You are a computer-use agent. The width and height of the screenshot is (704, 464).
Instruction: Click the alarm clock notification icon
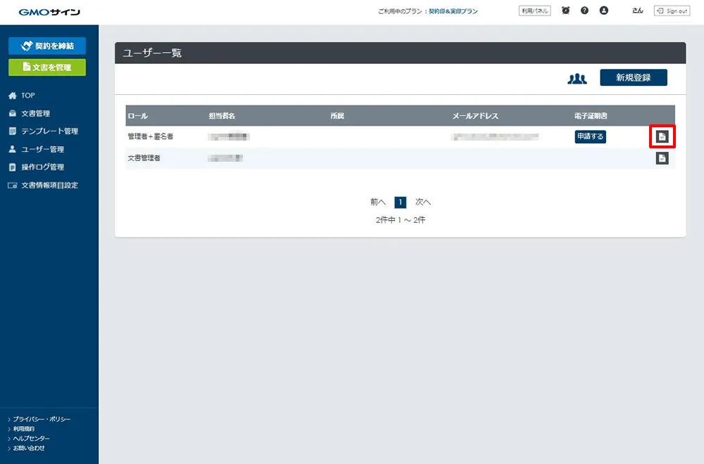coord(565,11)
